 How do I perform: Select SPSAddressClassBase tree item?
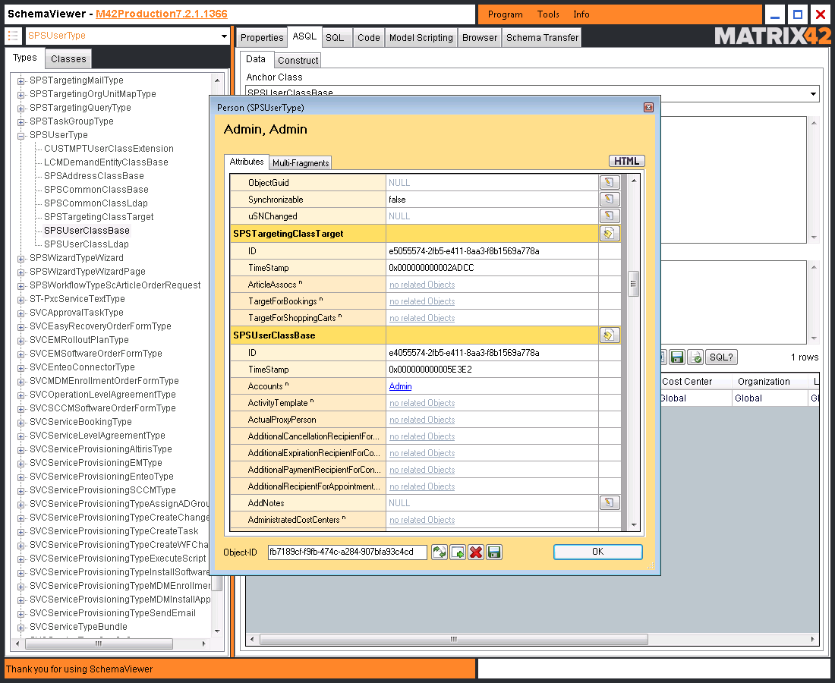tap(93, 176)
